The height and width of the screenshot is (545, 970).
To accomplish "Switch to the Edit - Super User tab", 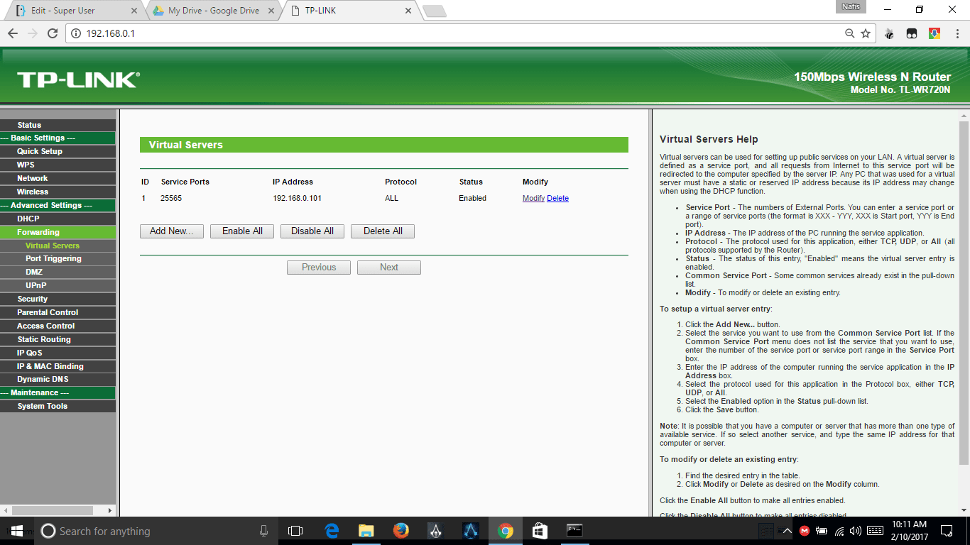I will click(75, 11).
